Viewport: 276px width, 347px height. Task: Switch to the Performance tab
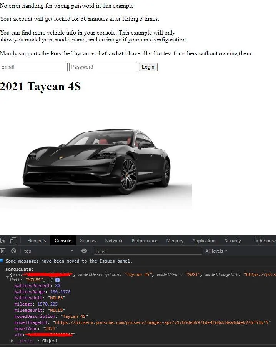click(x=144, y=241)
